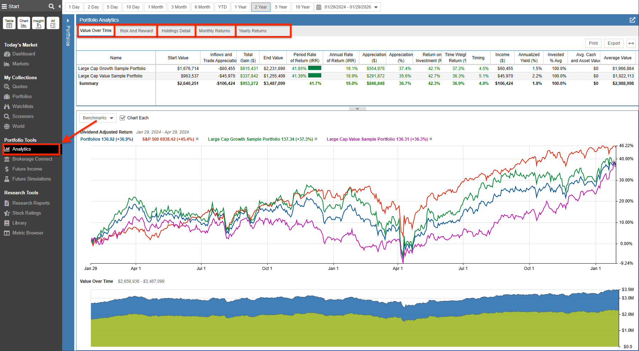
Task: Select the All view icon
Action: (53, 23)
